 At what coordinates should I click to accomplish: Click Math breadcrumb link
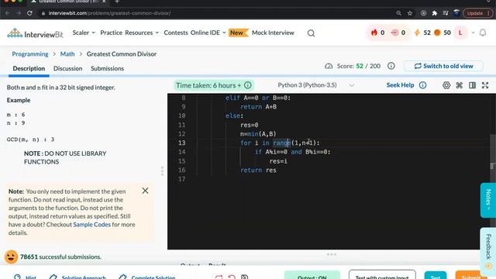(67, 54)
